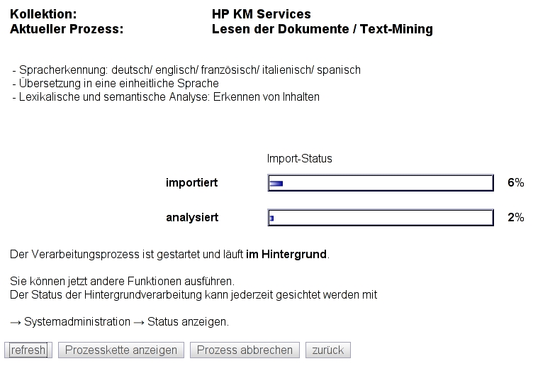Click the importiert row label

coord(191,183)
